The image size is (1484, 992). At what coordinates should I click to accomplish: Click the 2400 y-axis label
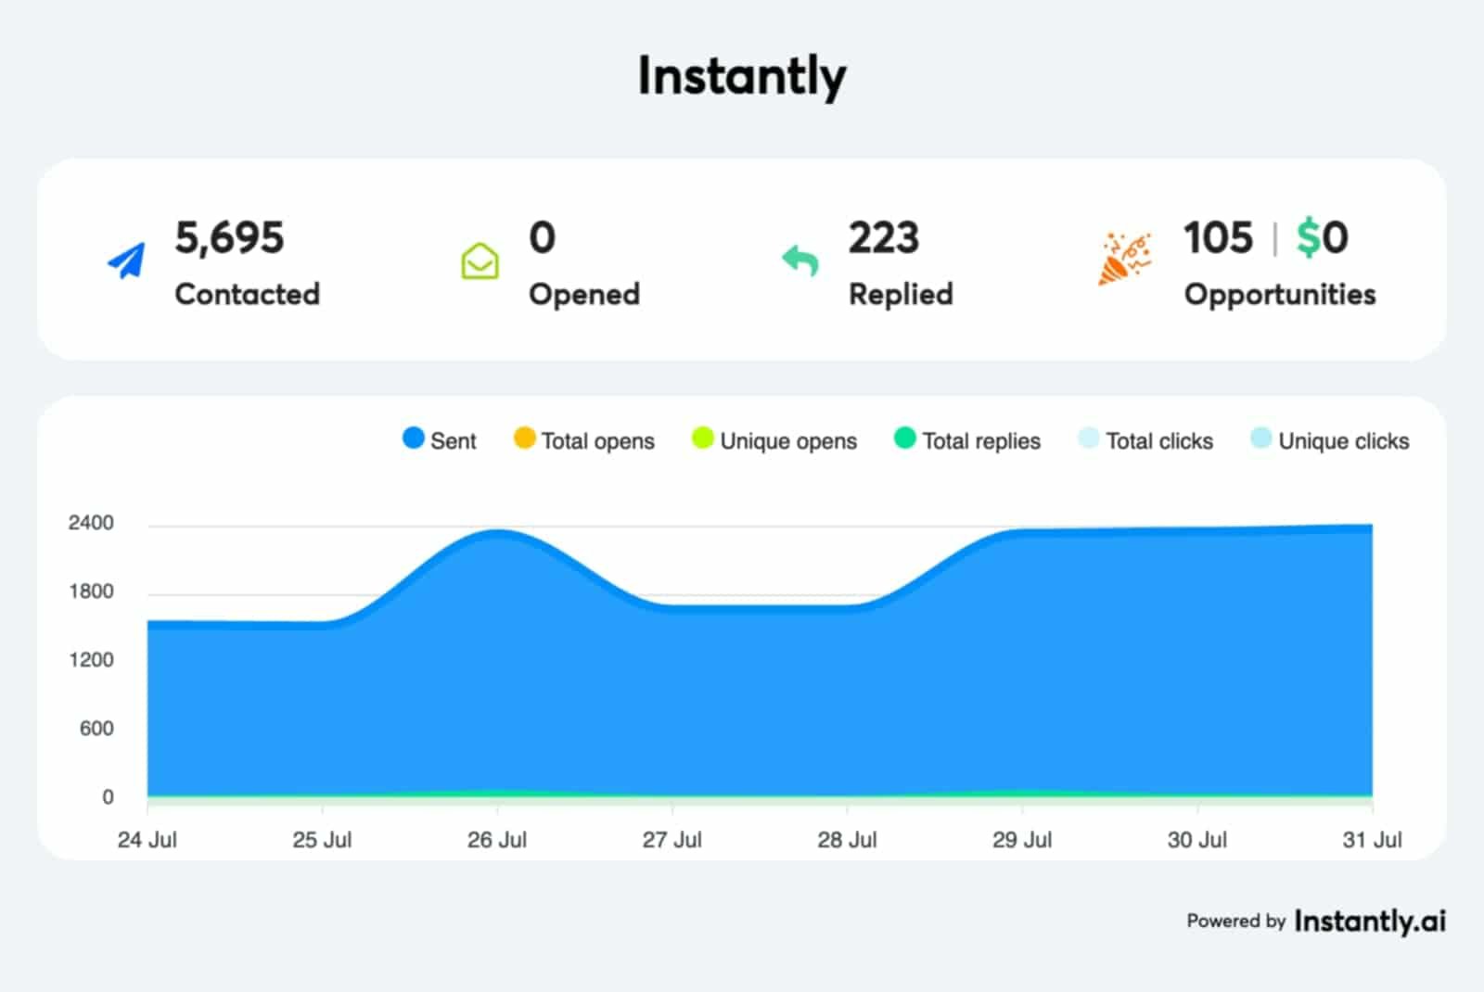click(91, 523)
